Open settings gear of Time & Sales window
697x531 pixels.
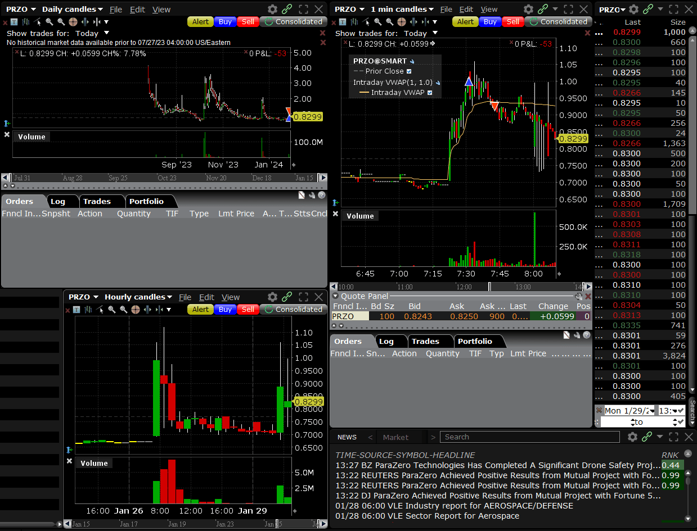[x=633, y=9]
